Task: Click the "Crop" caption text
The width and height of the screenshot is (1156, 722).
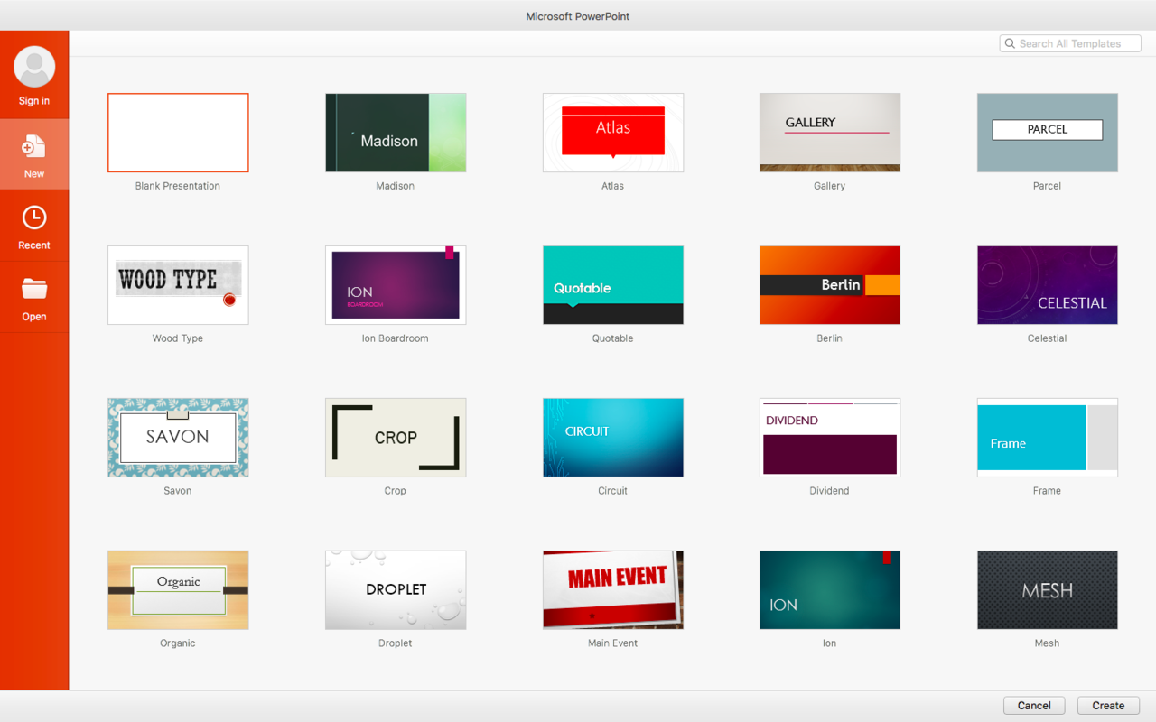Action: [x=396, y=491]
